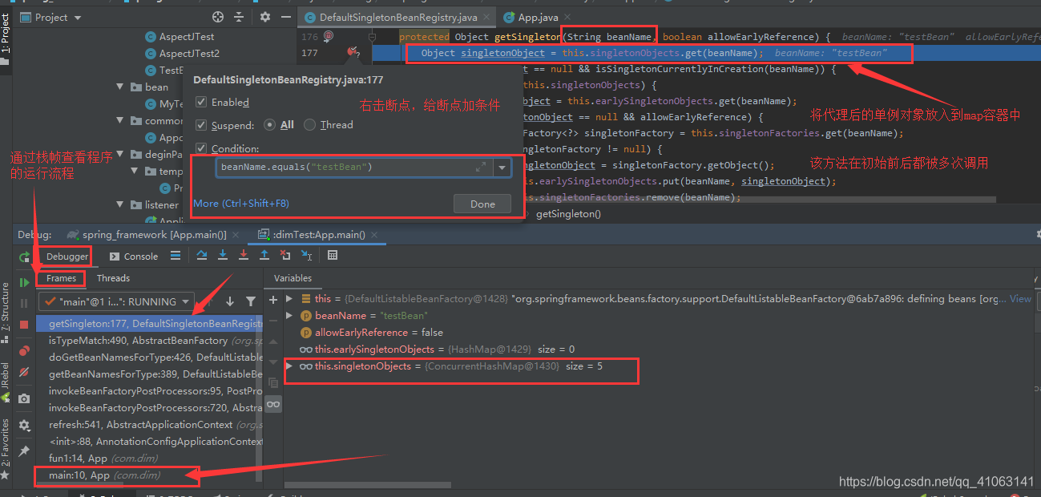
Task: Click the Step Over icon
Action: pos(202,256)
